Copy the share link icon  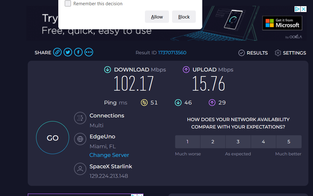57,52
